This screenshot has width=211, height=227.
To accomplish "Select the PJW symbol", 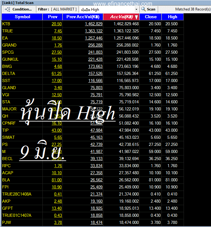I will click(x=6, y=222).
